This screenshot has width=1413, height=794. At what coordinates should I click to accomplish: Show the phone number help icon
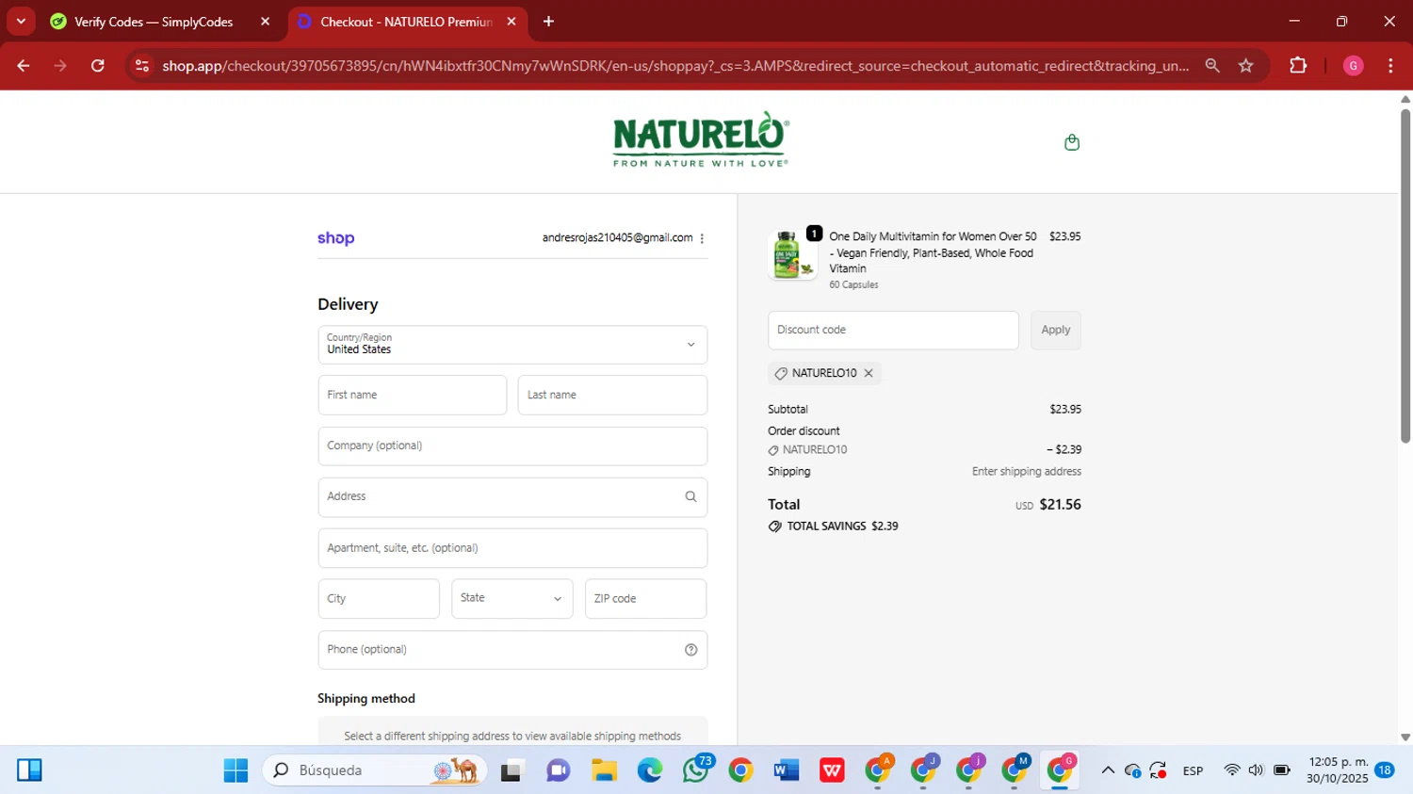pos(690,650)
